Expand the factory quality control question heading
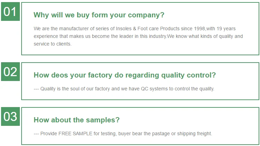Image resolution: width=260 pixels, height=146 pixels. (x=125, y=75)
